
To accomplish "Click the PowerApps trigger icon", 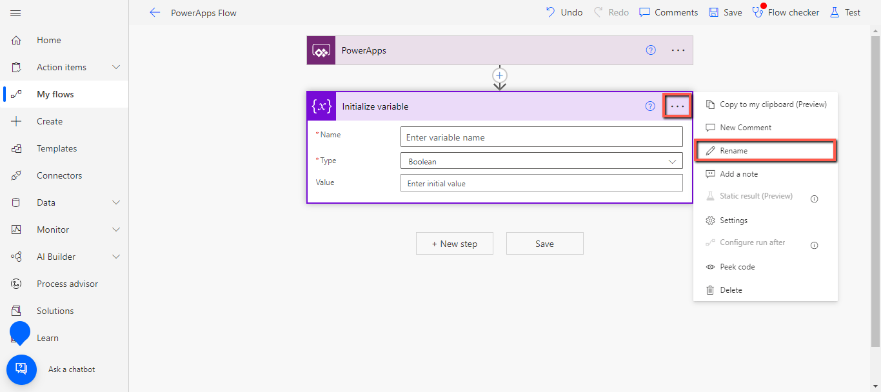I will (321, 50).
